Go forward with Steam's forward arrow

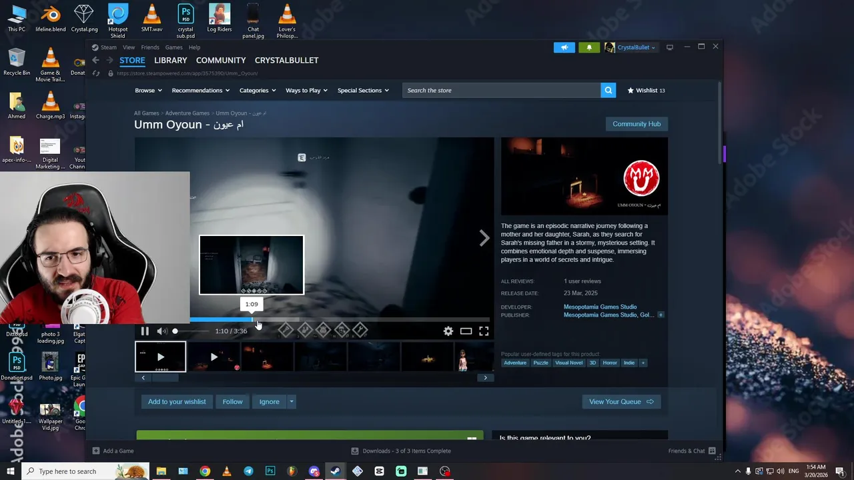pos(109,60)
